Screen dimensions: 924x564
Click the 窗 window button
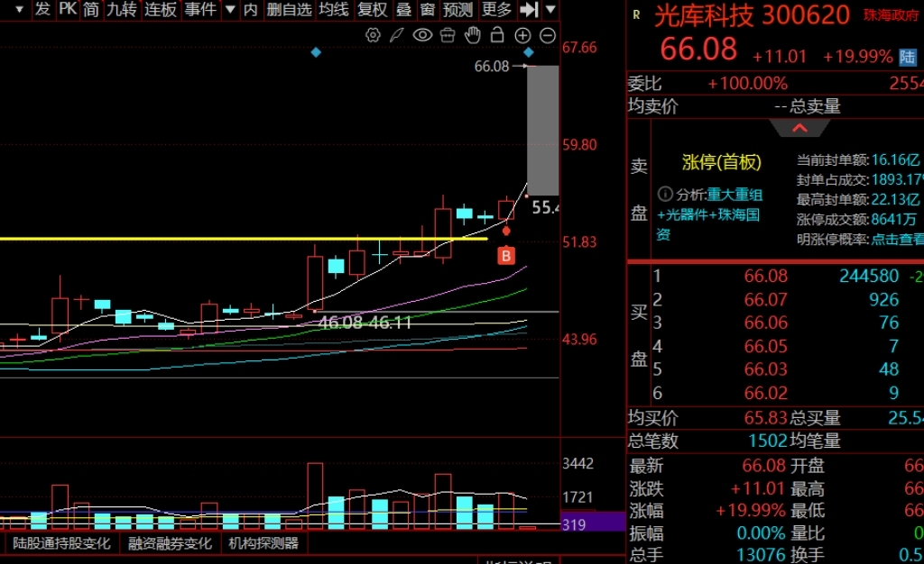click(428, 9)
